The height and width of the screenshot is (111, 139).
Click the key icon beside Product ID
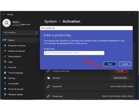tap(48, 87)
